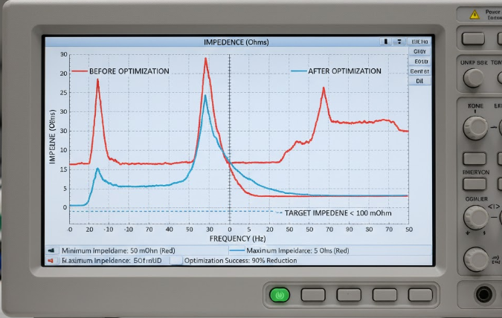Click the vertical cursor line at 0 Hz
This screenshot has height=318, width=502.
pos(229,139)
